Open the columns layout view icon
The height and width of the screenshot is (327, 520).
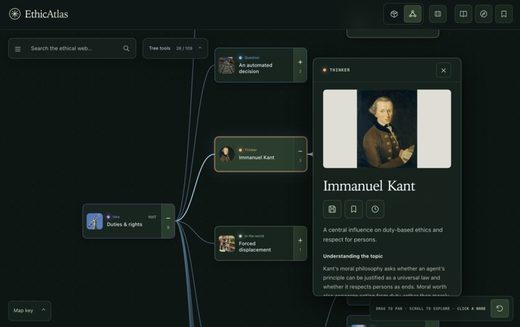[438, 14]
